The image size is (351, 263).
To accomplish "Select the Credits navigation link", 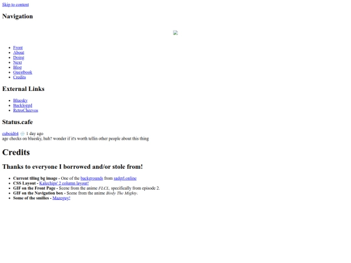I will tap(19, 77).
